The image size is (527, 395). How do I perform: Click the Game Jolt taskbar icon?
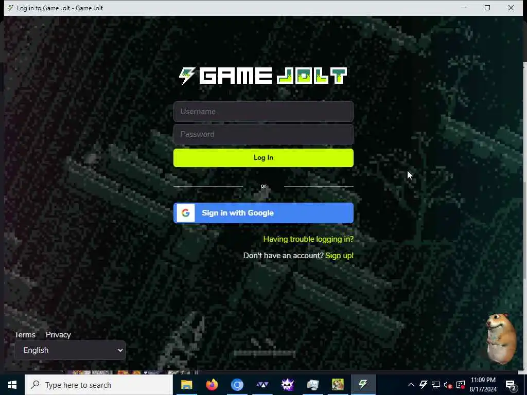pos(363,385)
